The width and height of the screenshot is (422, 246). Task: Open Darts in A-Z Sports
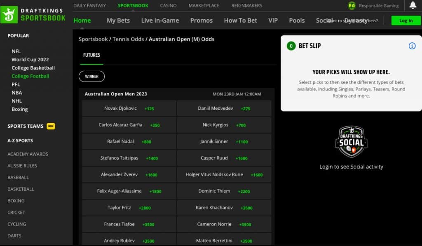14,236
